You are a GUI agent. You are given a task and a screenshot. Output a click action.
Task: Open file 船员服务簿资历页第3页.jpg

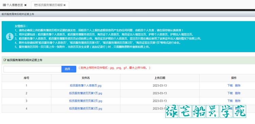pyautogui.click(x=86, y=108)
